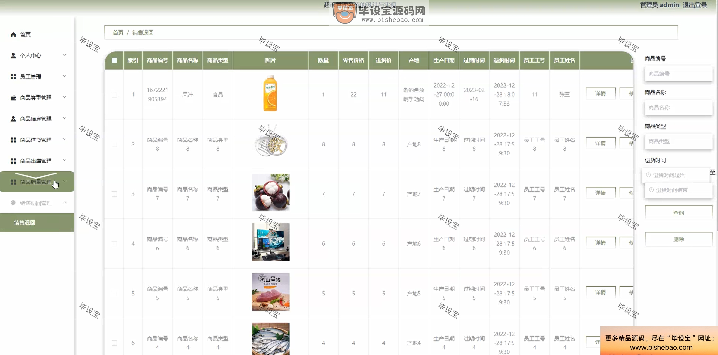Viewport: 718px width, 355px height.
Task: Open 详情 for row index 3
Action: point(600,193)
